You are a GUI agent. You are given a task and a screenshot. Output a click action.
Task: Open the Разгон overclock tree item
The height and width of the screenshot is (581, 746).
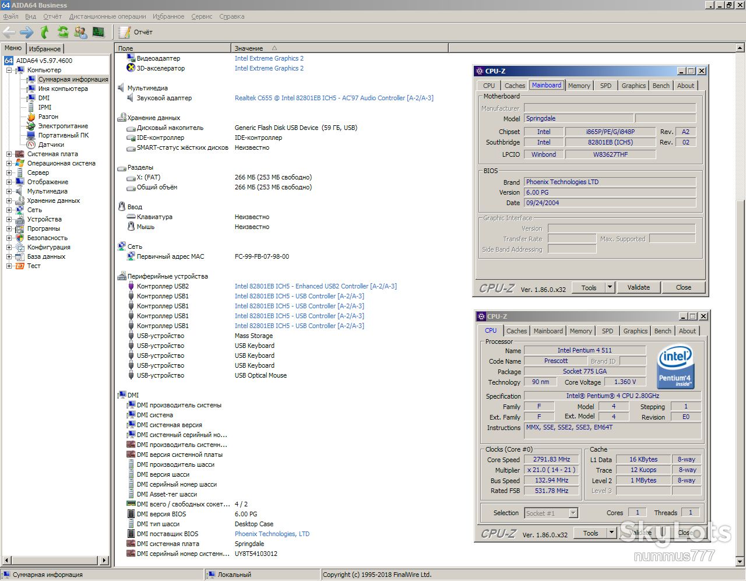[48, 117]
